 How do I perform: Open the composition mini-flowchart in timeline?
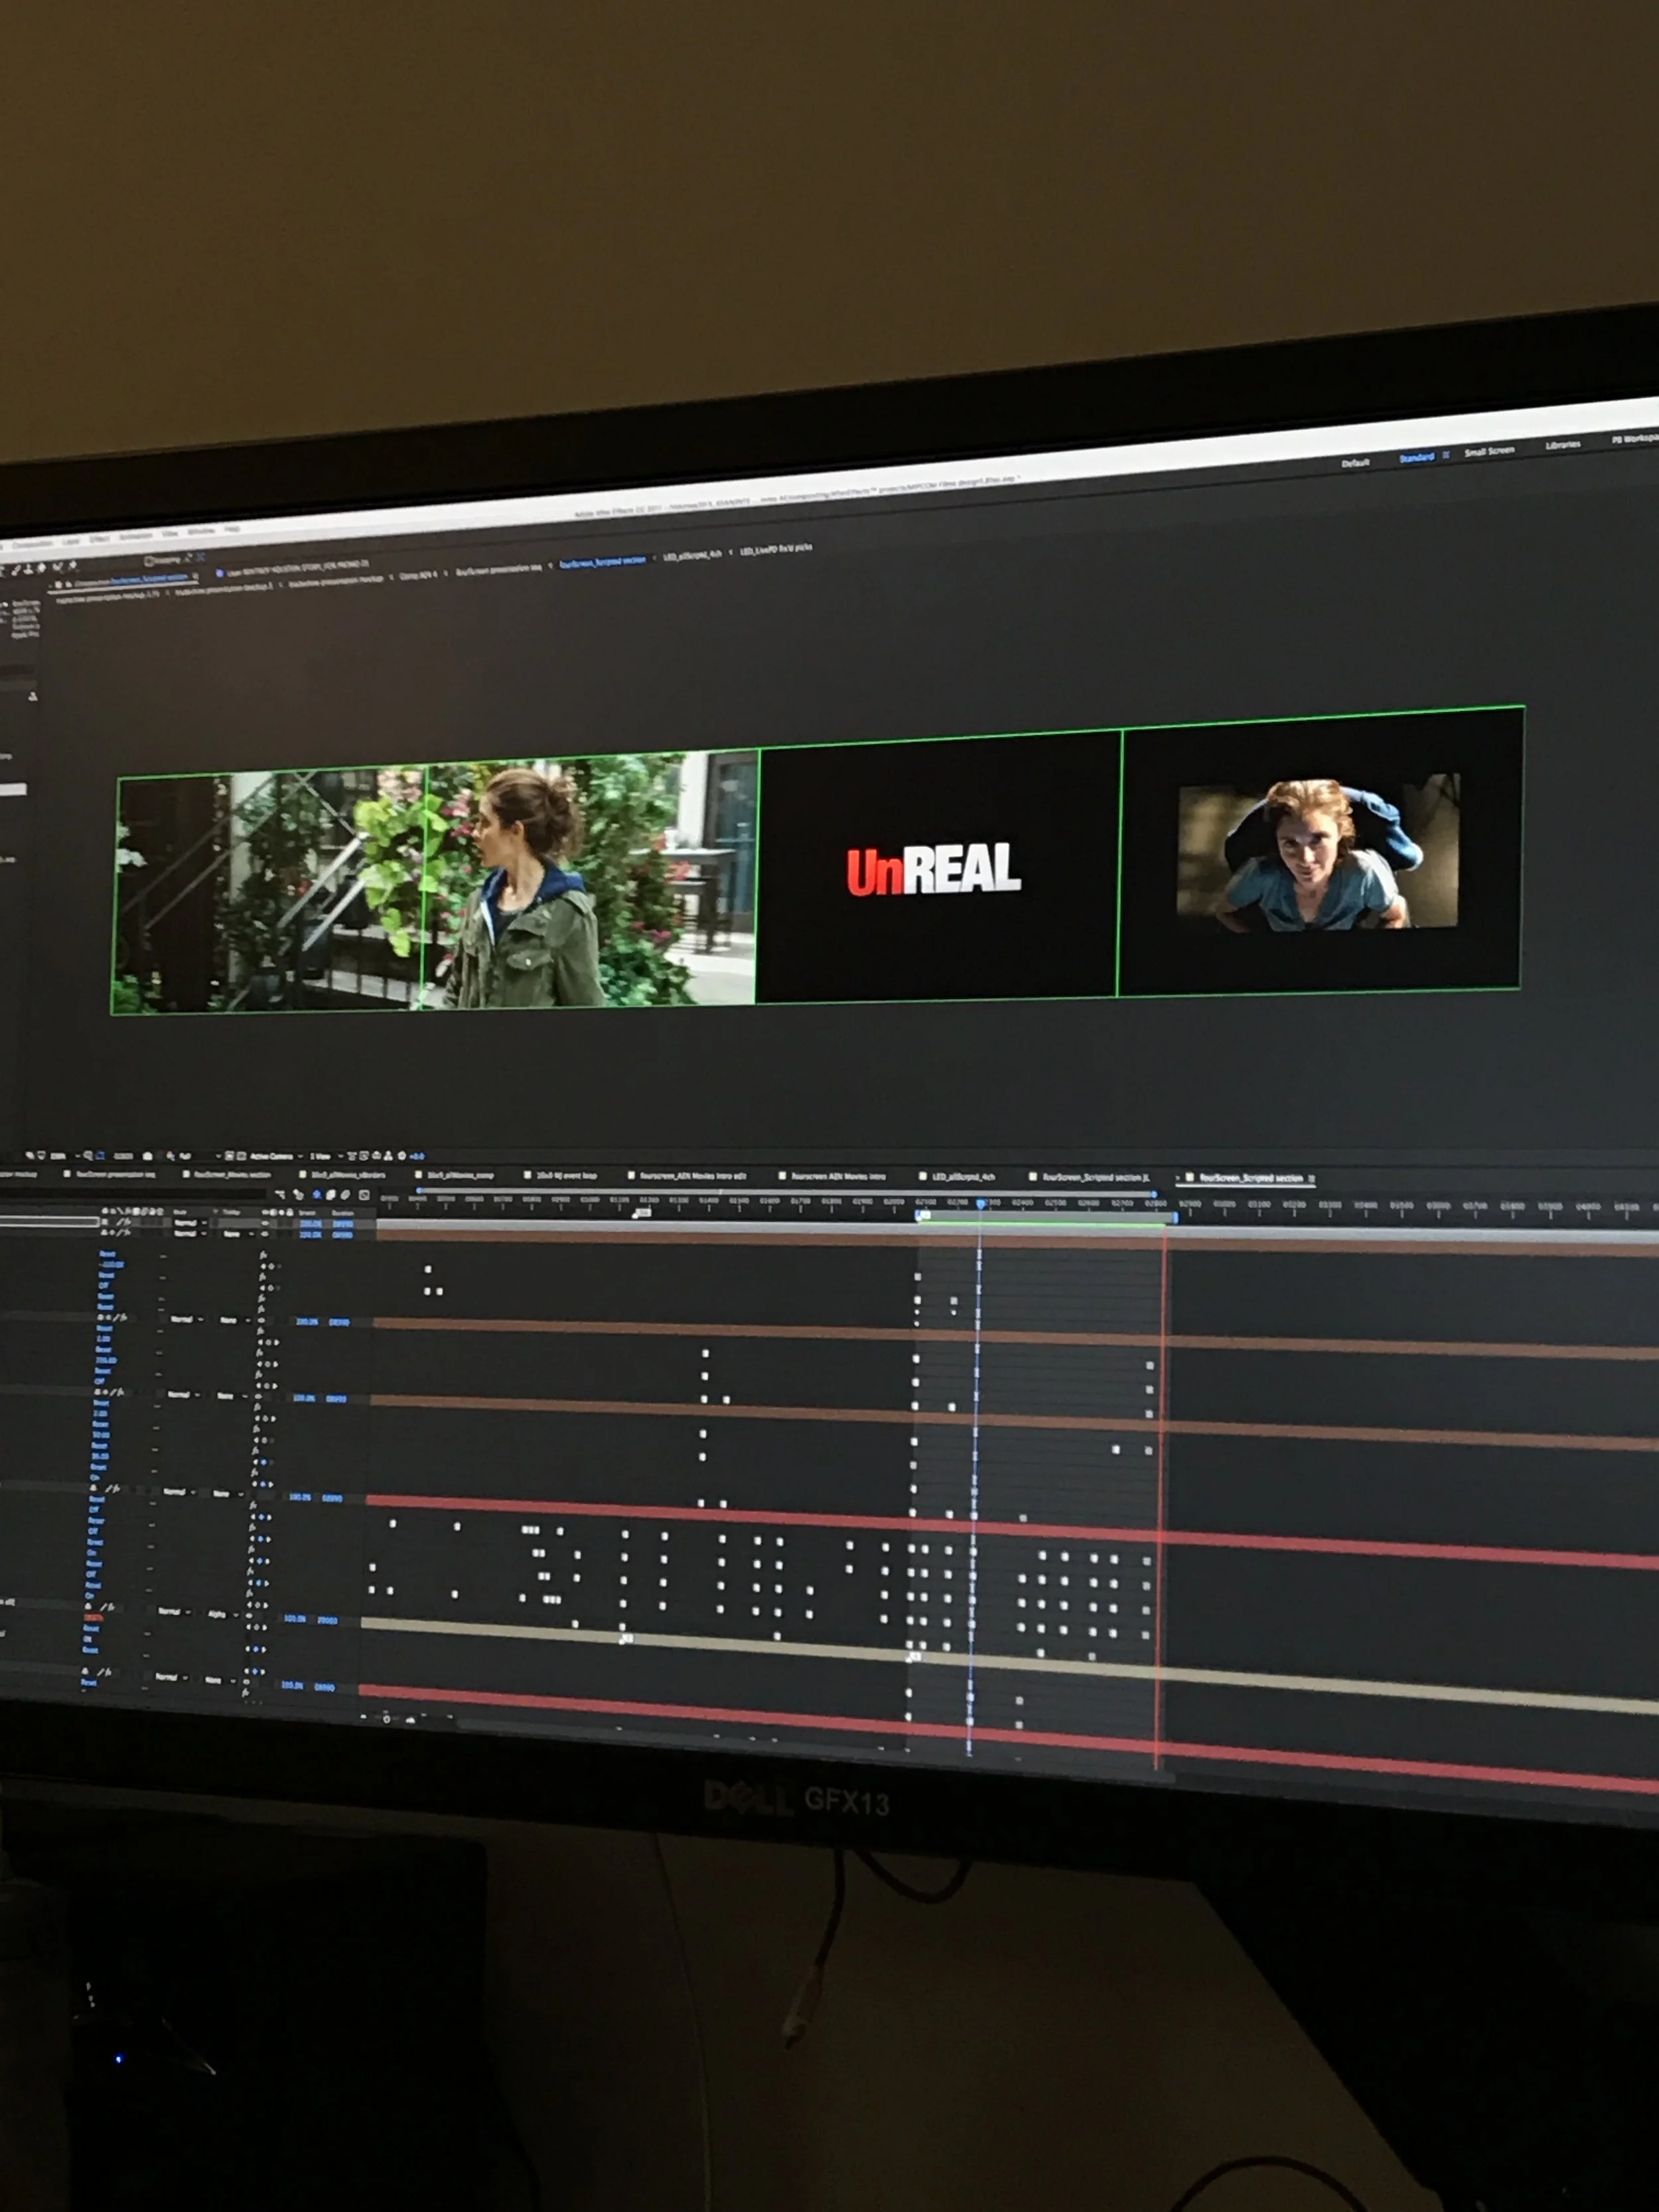click(x=280, y=1195)
